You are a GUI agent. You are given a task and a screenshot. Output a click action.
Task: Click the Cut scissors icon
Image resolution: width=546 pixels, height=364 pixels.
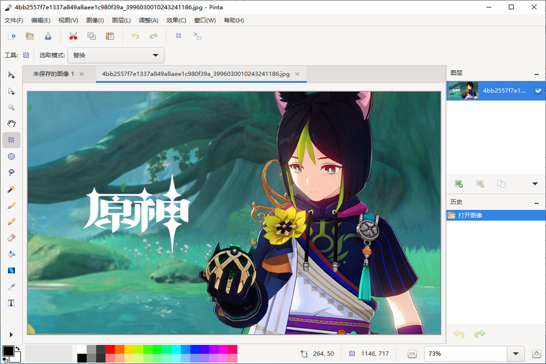pos(73,36)
